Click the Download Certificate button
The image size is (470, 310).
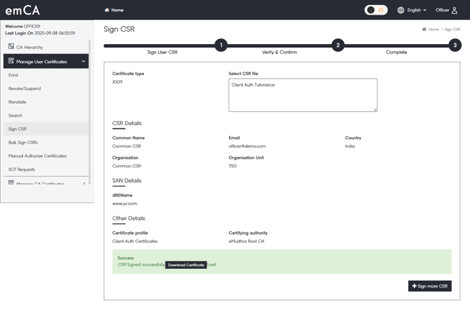point(186,265)
